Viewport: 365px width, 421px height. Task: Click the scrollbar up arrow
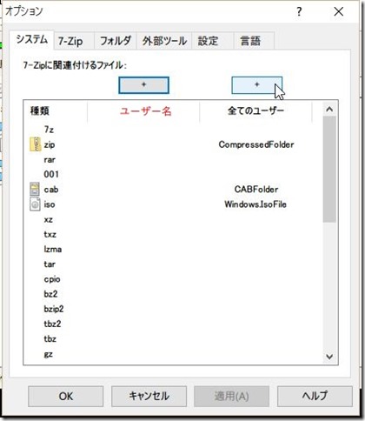click(x=329, y=110)
